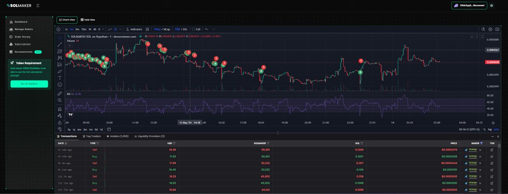Switch to Transactions tab
The height and width of the screenshot is (194, 508).
coord(67,136)
